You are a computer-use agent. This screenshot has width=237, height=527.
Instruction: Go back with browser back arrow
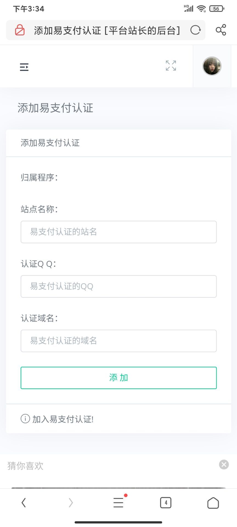[x=24, y=503]
